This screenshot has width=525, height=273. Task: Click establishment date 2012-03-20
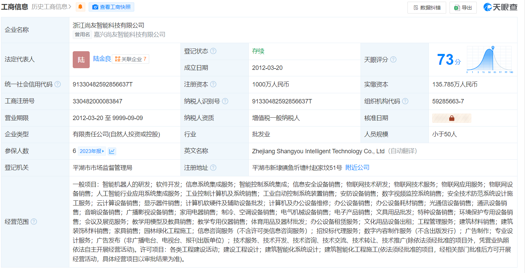(267, 68)
